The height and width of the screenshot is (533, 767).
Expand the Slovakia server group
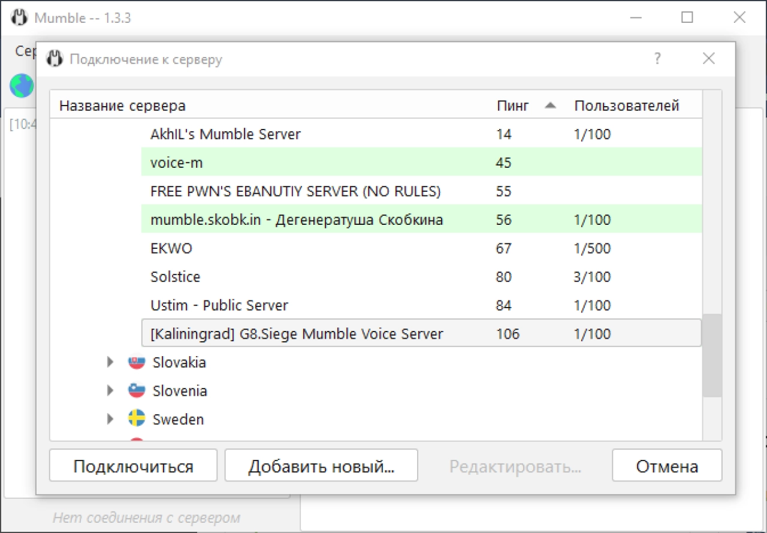110,362
